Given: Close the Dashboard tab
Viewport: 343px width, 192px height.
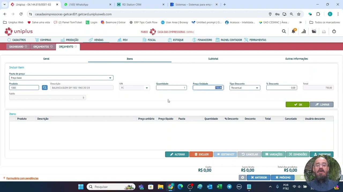Looking at the screenshot, I should click(x=26, y=47).
